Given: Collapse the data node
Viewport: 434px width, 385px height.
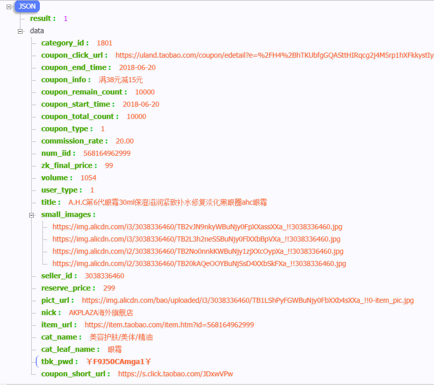Looking at the screenshot, I should 20,31.
